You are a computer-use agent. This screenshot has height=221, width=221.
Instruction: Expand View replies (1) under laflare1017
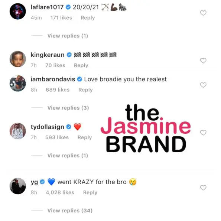(68, 36)
